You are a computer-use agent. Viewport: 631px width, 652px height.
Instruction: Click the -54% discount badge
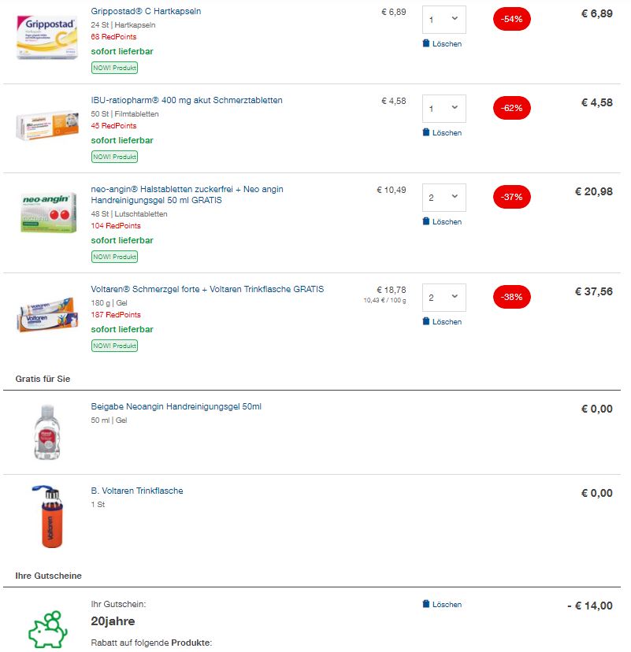(511, 19)
